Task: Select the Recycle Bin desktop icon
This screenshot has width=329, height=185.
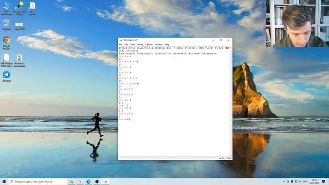Action: [7, 25]
